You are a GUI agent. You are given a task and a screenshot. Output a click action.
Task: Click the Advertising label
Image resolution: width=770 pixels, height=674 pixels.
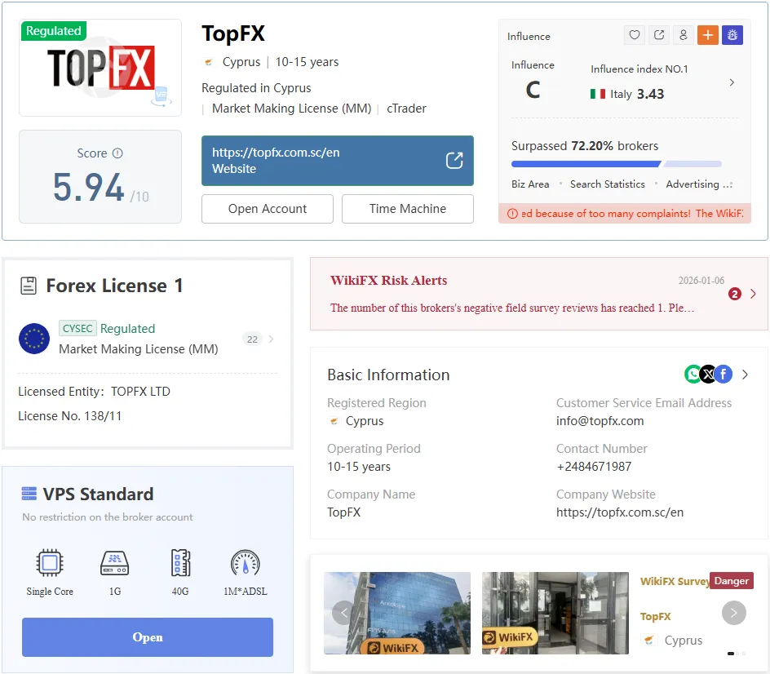(x=693, y=184)
